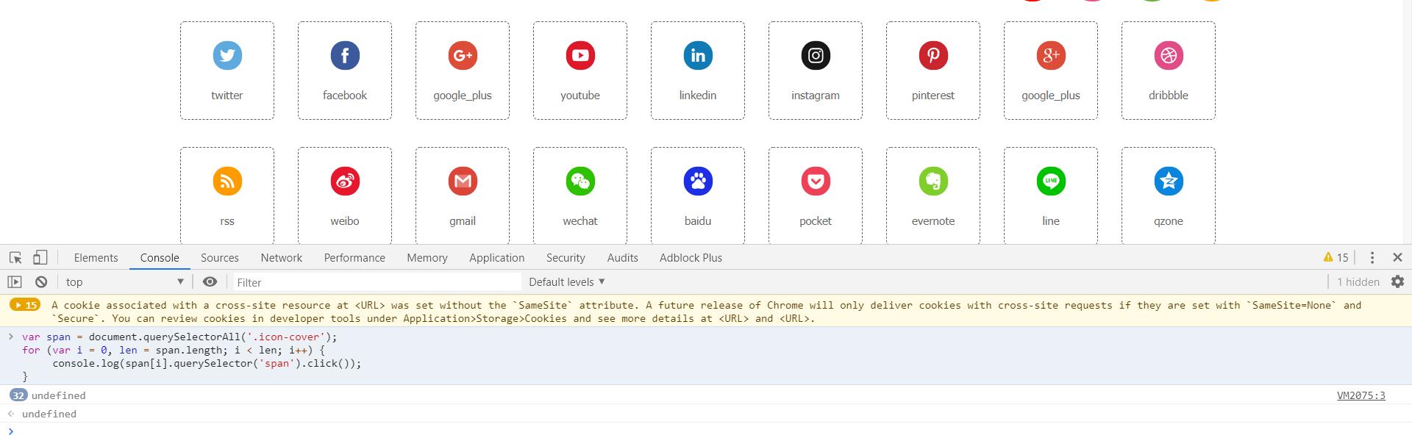
Task: Open the Default levels dropdown
Action: (x=567, y=281)
